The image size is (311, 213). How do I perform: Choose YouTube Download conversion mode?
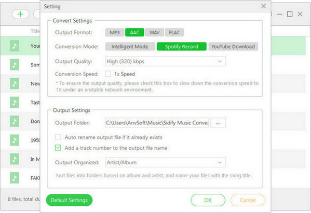pyautogui.click(x=233, y=47)
